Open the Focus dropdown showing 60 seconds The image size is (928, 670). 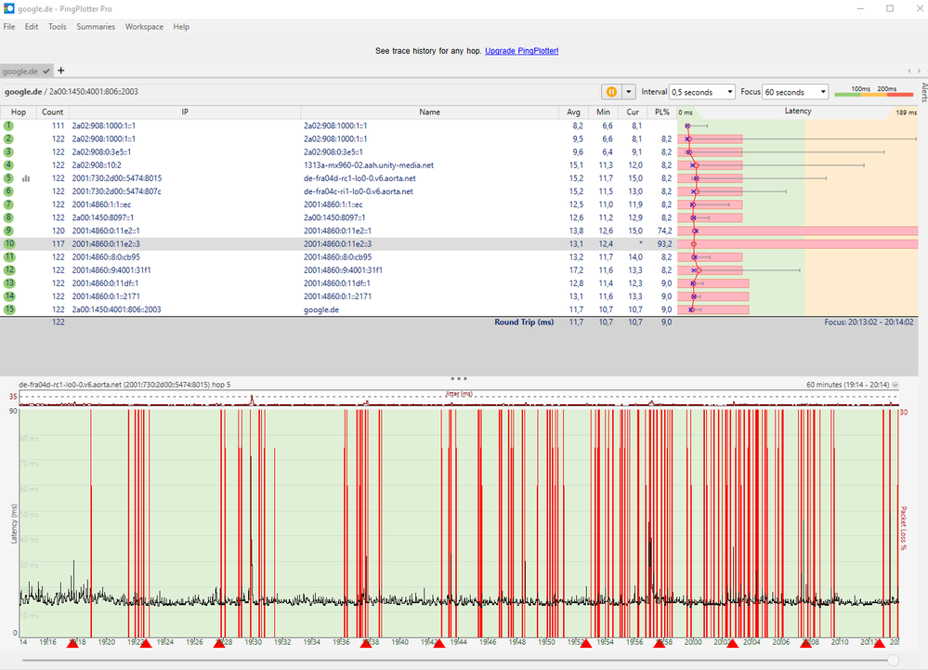pos(795,92)
